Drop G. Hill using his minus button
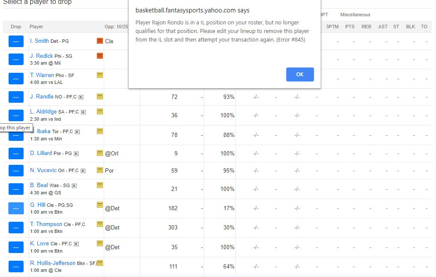Viewport: 436px width, 277px height. coord(16,208)
